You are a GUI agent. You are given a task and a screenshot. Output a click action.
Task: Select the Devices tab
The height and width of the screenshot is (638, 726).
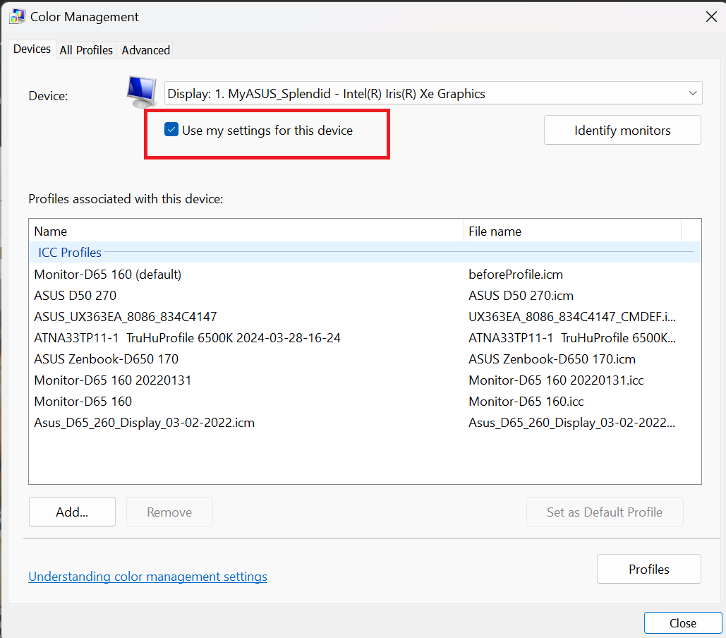[x=31, y=49]
